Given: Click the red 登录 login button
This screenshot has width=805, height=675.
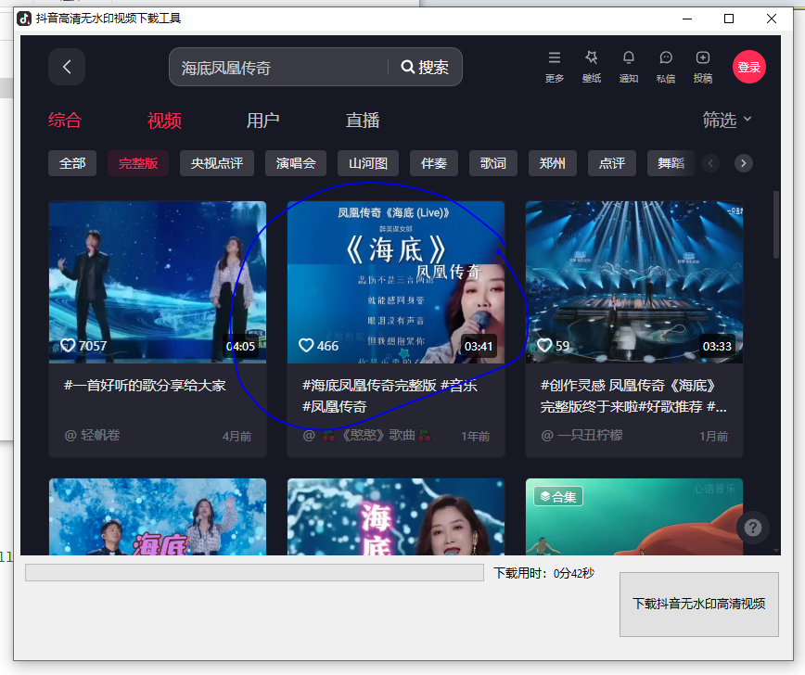Looking at the screenshot, I should pos(749,67).
